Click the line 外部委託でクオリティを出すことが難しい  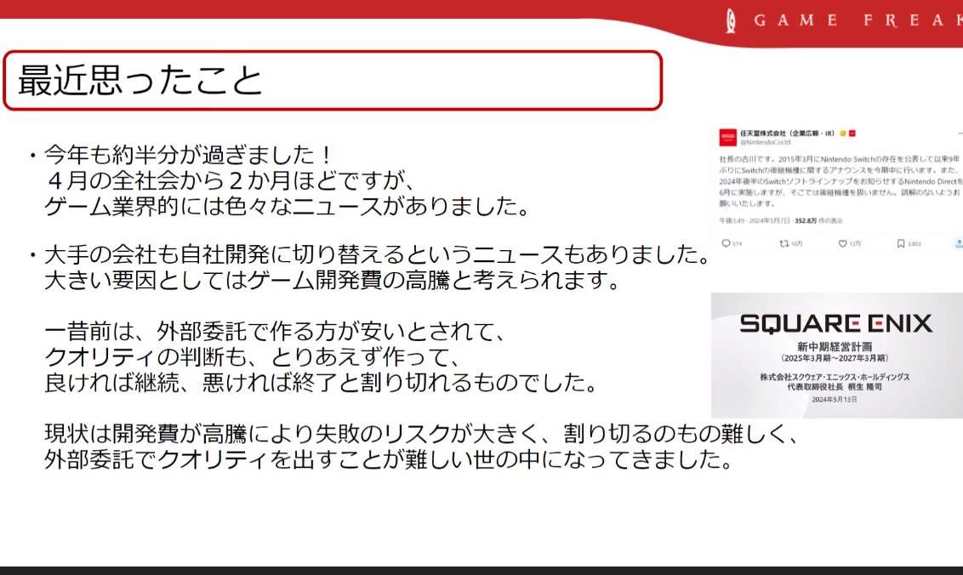coord(388,459)
